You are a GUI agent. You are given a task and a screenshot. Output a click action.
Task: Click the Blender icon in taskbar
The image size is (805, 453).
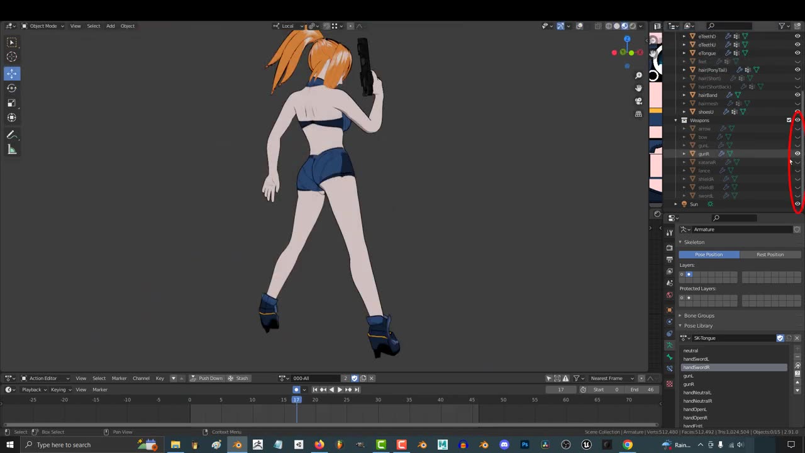[237, 445]
